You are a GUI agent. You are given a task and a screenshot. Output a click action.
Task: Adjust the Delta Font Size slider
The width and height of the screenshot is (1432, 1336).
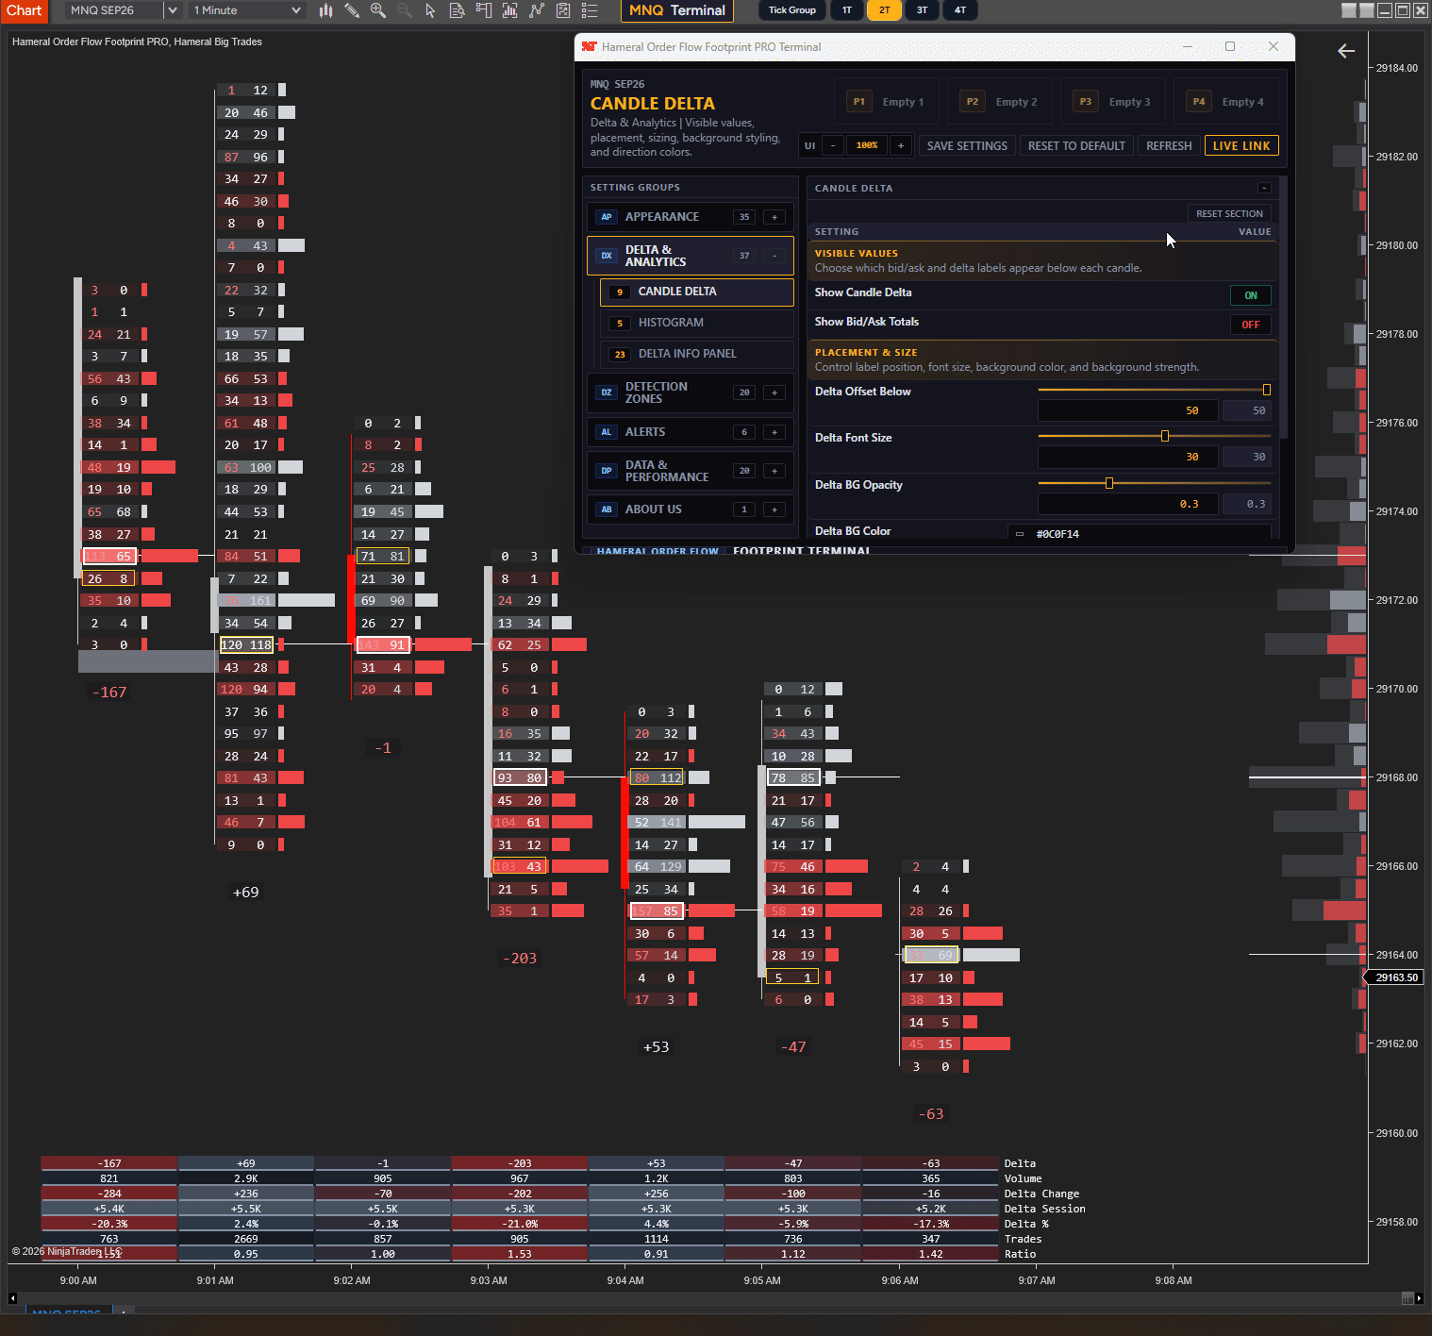(1165, 436)
